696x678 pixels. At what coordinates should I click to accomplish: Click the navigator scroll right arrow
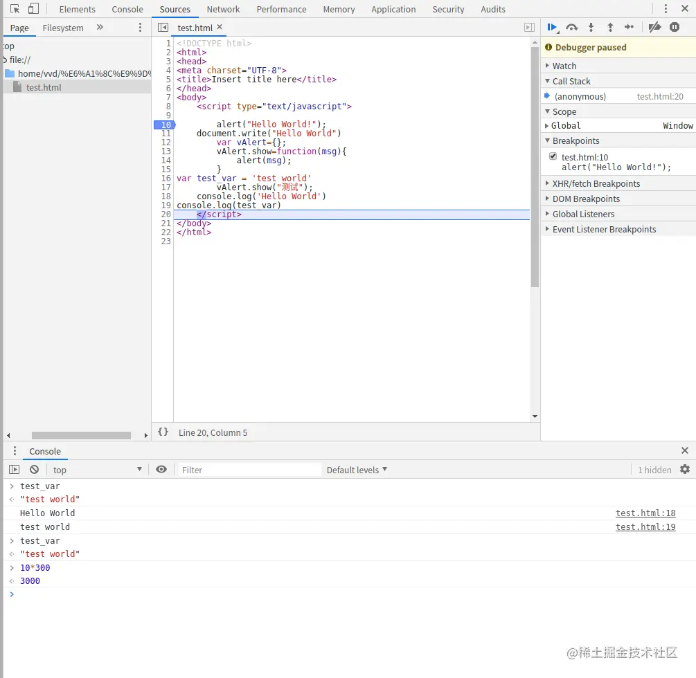(145, 435)
